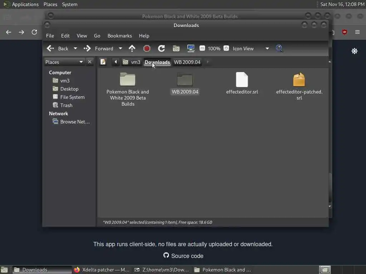Click the browser back arrow

coord(9,32)
